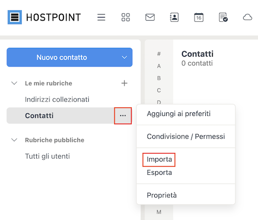Open the tasks checklist icon
This screenshot has height=220, width=258.
(x=223, y=18)
